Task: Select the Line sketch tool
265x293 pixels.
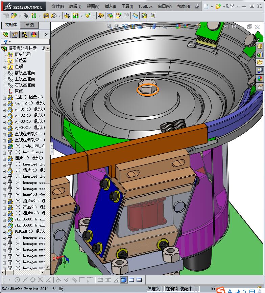Action: pyautogui.click(x=25, y=280)
